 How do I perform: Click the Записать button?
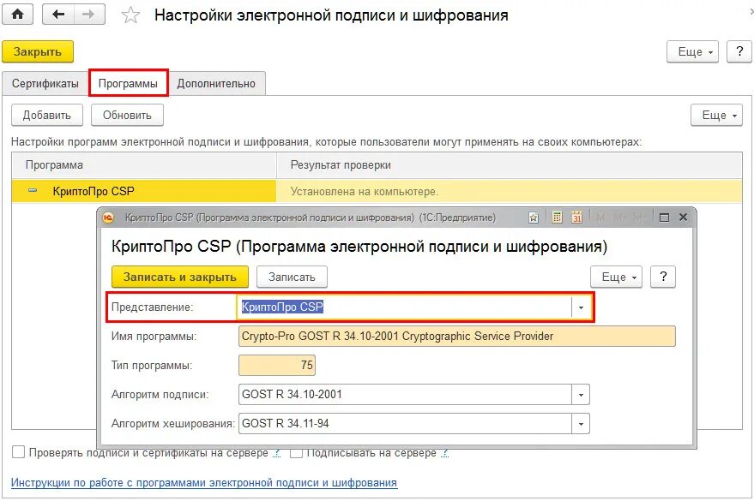coord(292,277)
